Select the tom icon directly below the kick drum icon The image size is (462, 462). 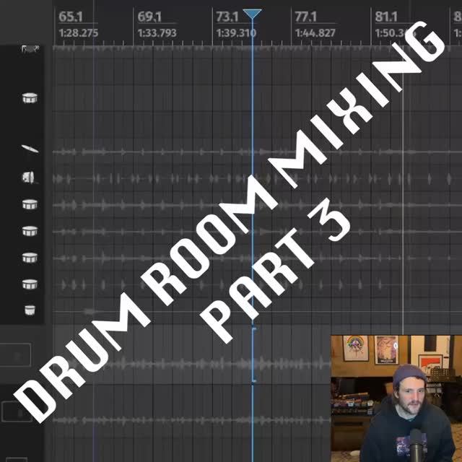[30, 204]
